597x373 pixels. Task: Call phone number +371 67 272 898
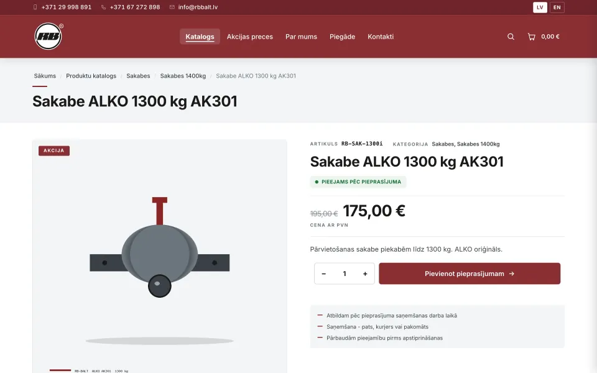click(135, 7)
